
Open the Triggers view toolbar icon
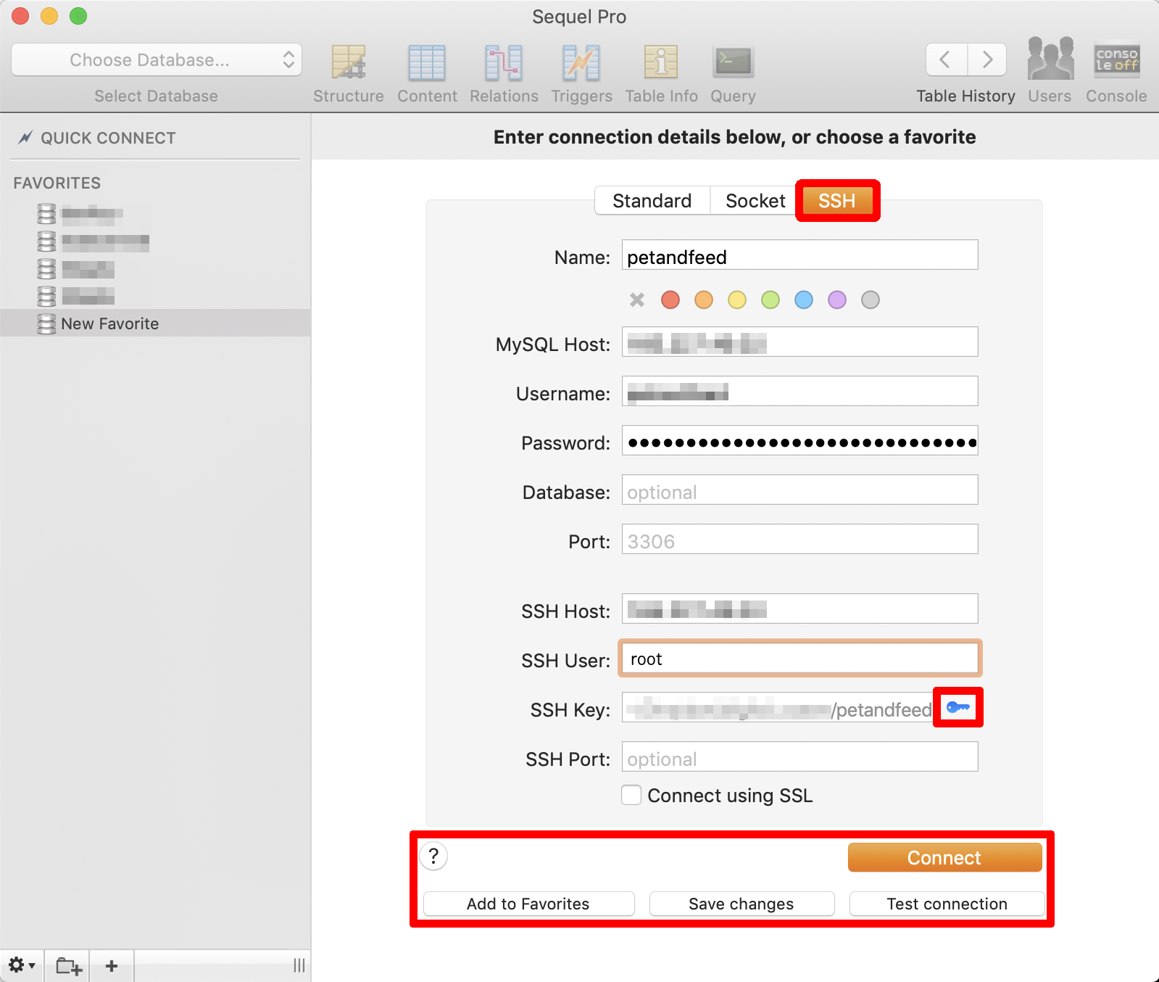coord(581,62)
